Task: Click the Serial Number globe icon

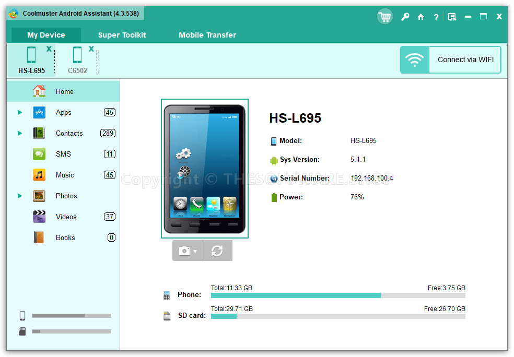Action: click(x=274, y=178)
